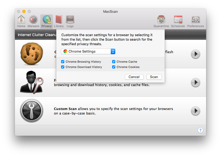The image size is (221, 157).
Task: Select the Privacy toolbar icon
Action: click(x=46, y=22)
